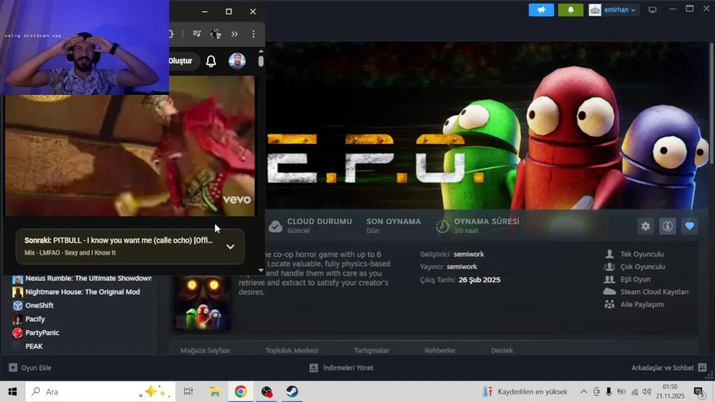Image resolution: width=715 pixels, height=402 pixels.
Task: Open Task View on the taskbar
Action: coord(188,391)
